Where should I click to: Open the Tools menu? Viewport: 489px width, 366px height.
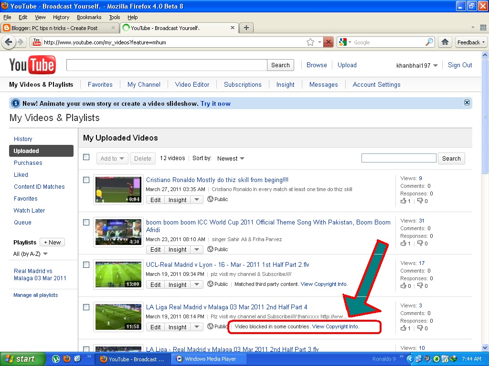115,17
